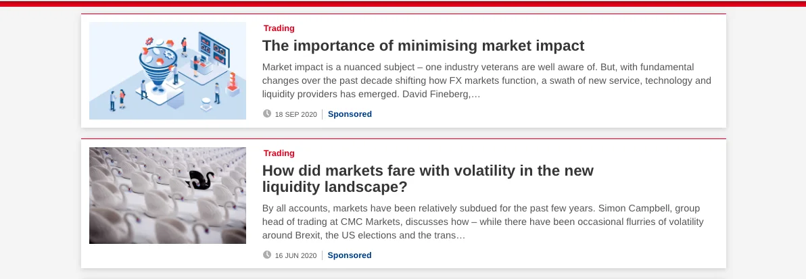Click the Sponsored link next to 18 SEP 2020
The height and width of the screenshot is (279, 806).
350,114
